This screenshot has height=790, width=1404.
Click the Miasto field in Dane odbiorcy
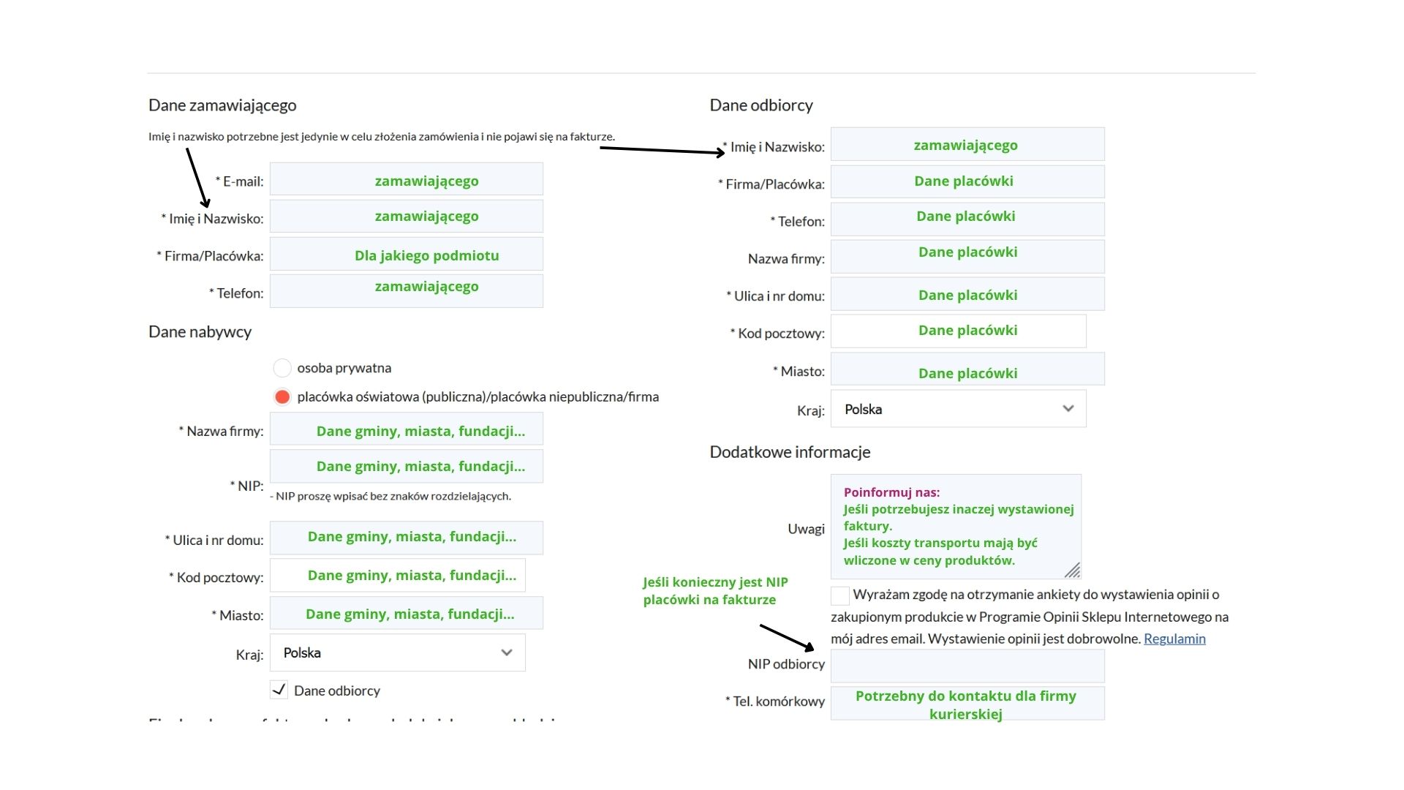pyautogui.click(x=967, y=369)
